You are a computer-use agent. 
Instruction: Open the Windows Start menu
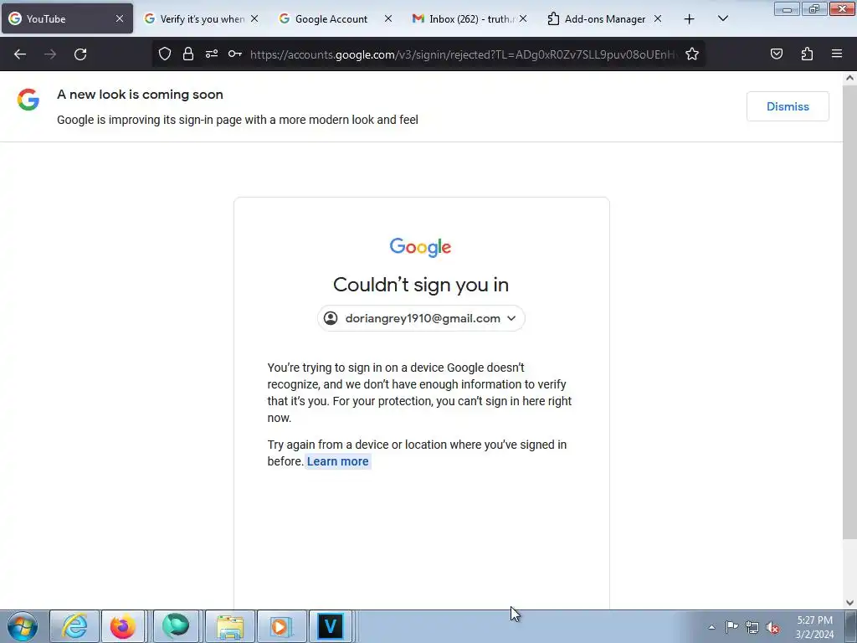tap(23, 626)
